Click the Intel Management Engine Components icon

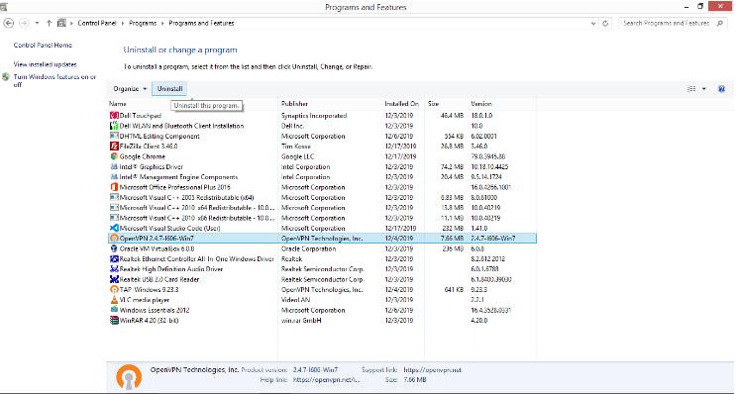pos(114,177)
